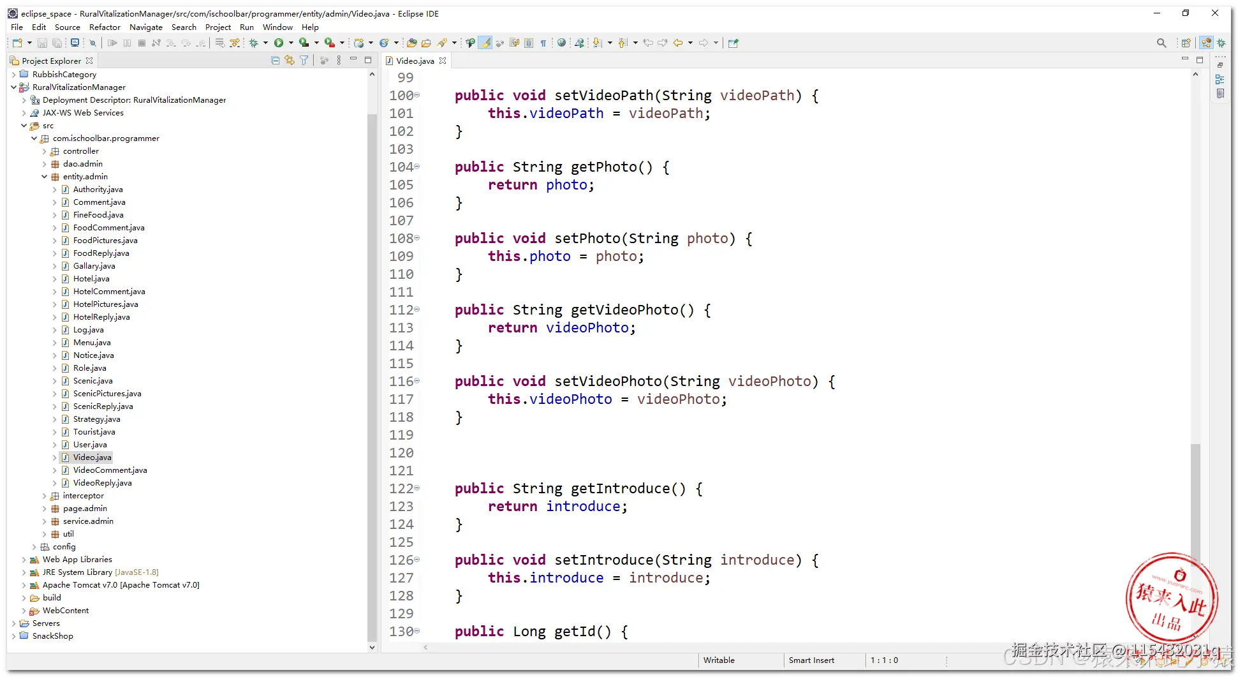
Task: Click the Open Type toolbar icon
Action: 411,43
